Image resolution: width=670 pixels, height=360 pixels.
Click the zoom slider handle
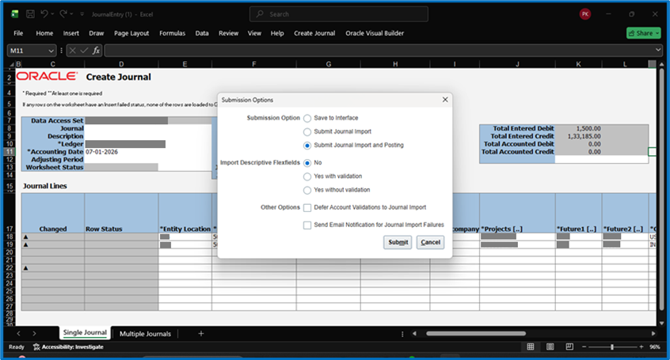click(612, 347)
